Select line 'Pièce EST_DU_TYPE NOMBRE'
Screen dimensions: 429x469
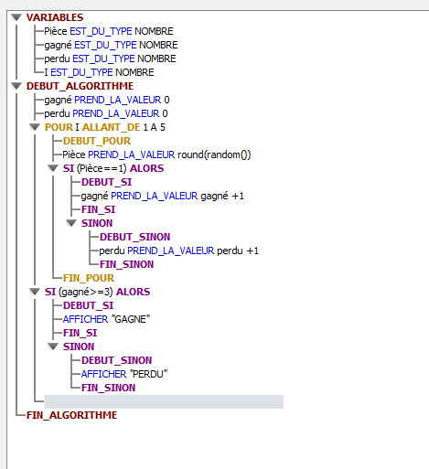[x=109, y=31]
